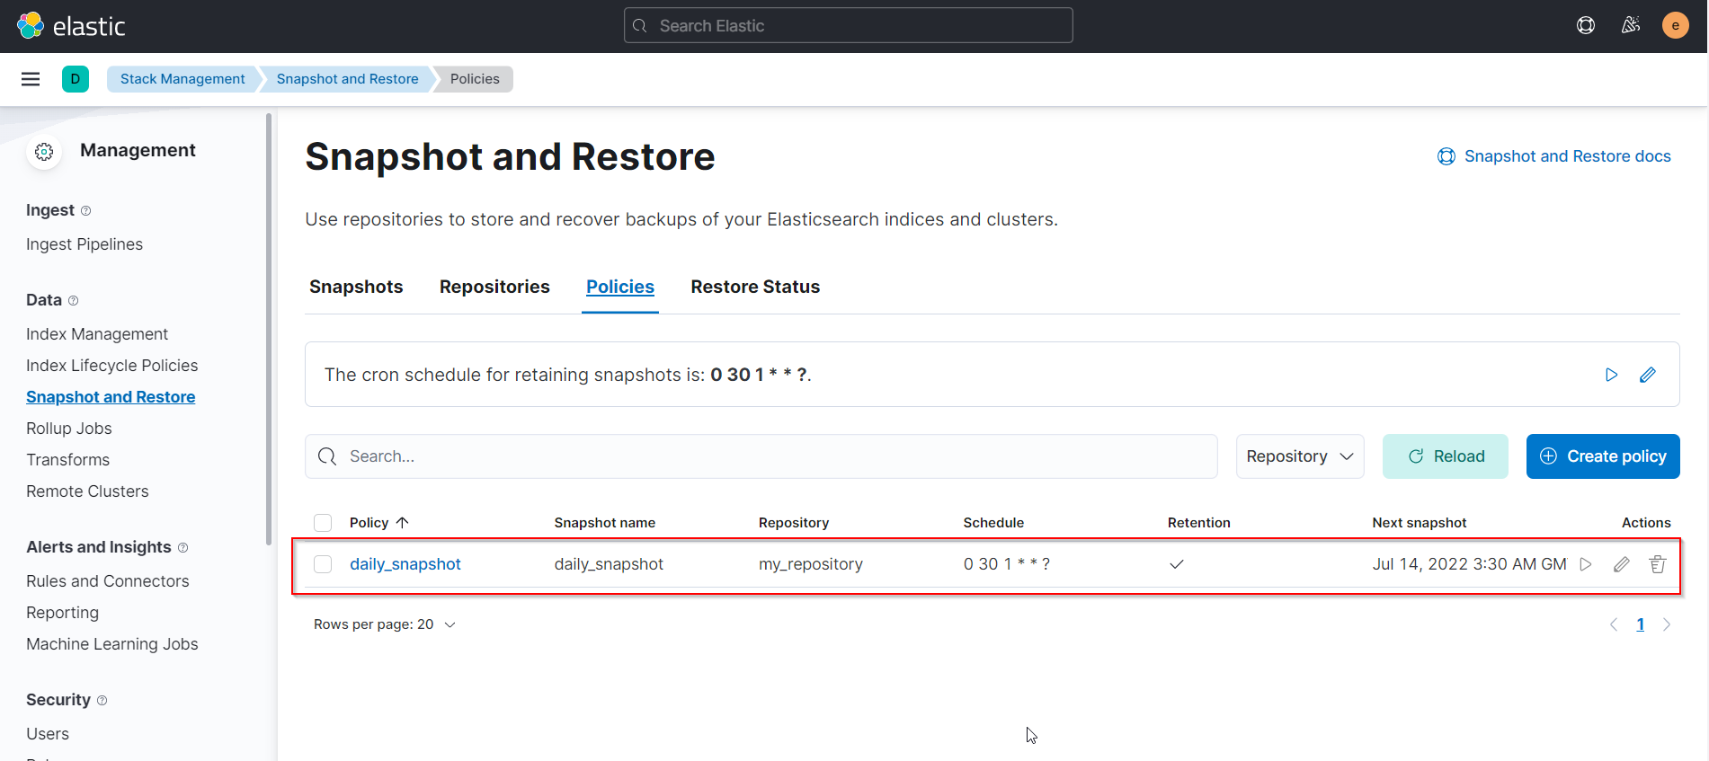Go to Index Lifecycle Policies

[x=111, y=366]
